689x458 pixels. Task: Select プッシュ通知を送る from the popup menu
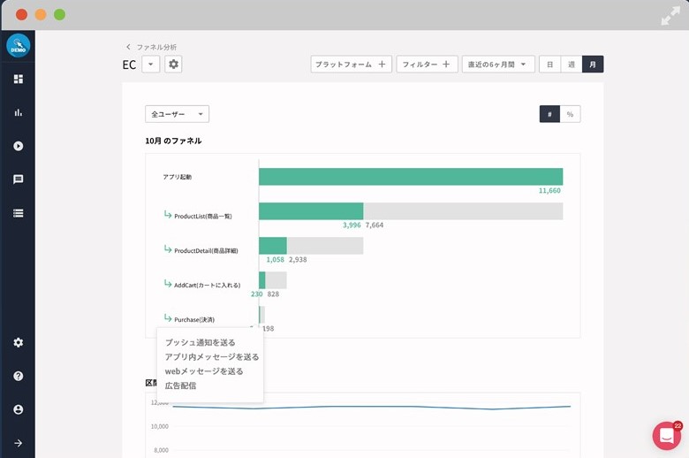tap(201, 342)
